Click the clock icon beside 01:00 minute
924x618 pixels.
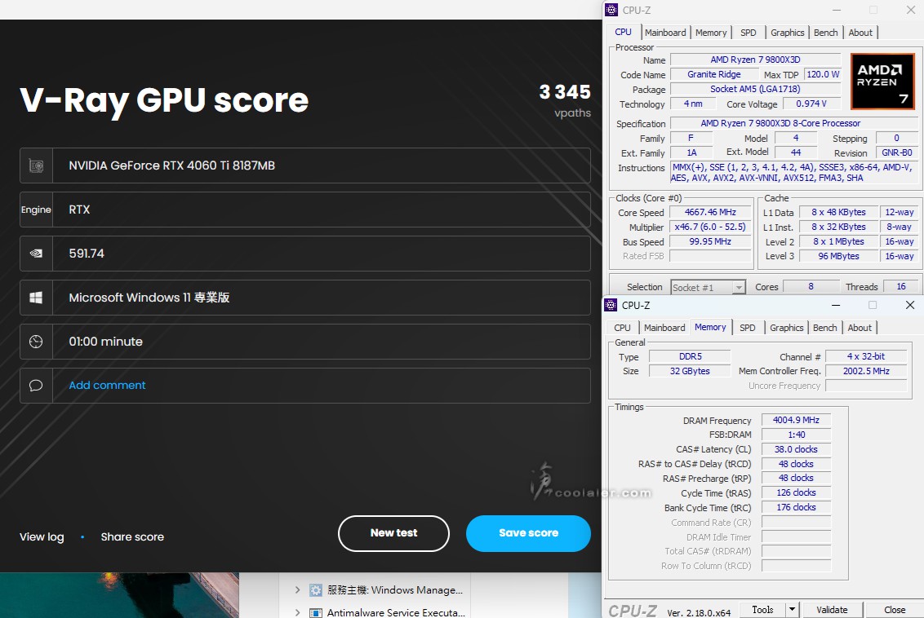pos(36,342)
